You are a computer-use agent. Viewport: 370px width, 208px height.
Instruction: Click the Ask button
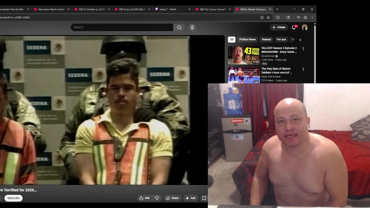click(190, 198)
